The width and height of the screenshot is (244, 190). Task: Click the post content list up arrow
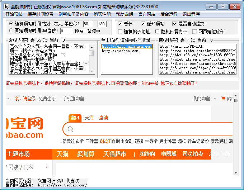[x=92, y=47]
